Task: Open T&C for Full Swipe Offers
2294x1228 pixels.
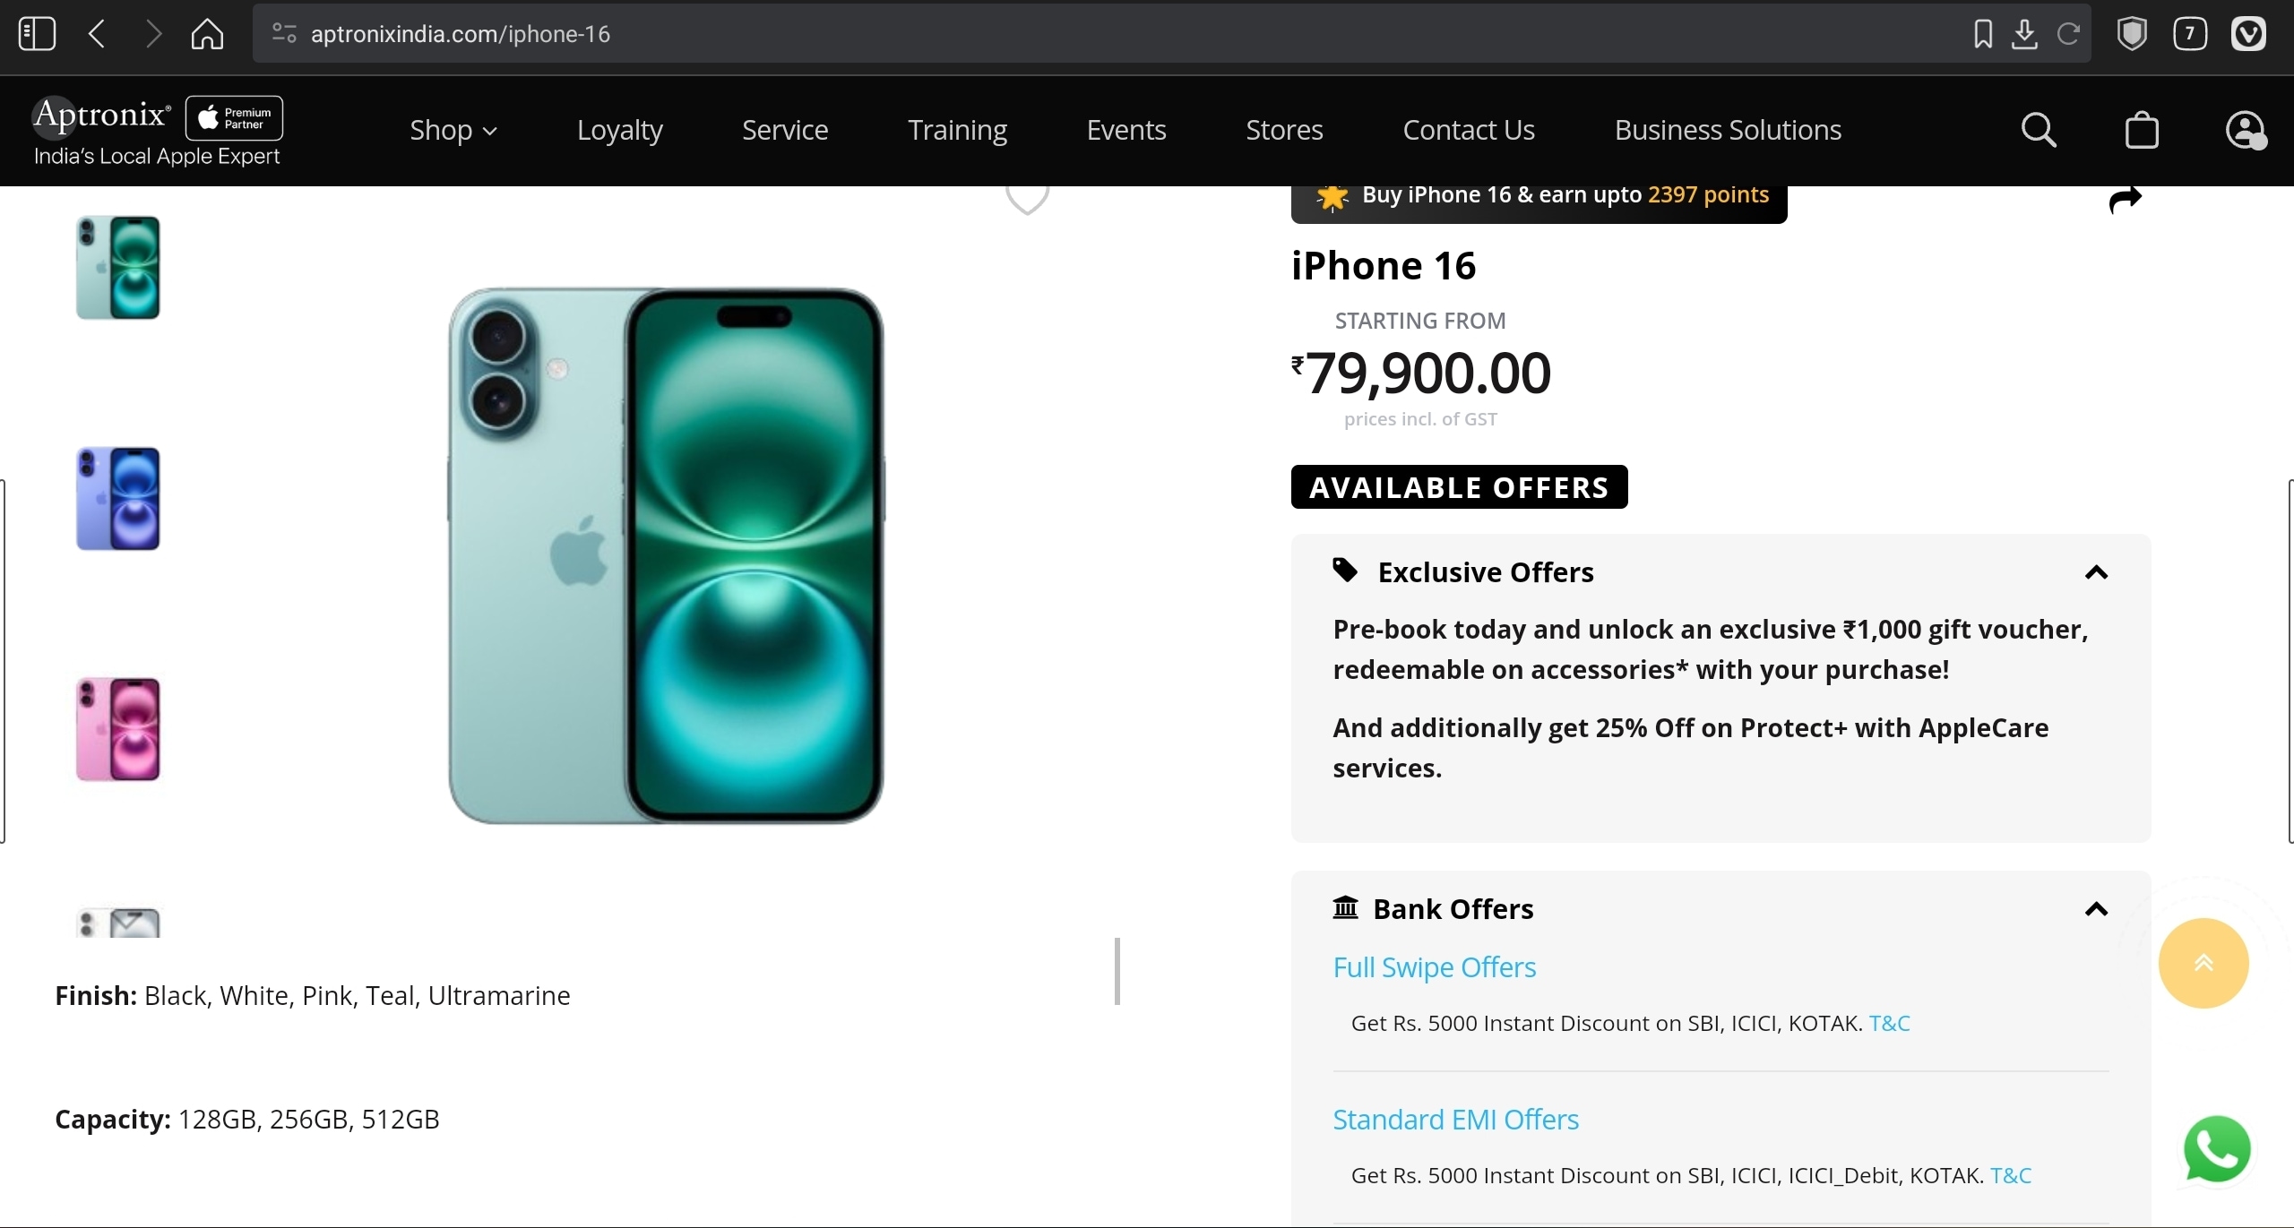Action: click(x=1888, y=1023)
